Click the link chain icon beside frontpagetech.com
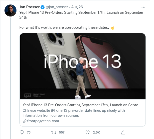 point(24,121)
